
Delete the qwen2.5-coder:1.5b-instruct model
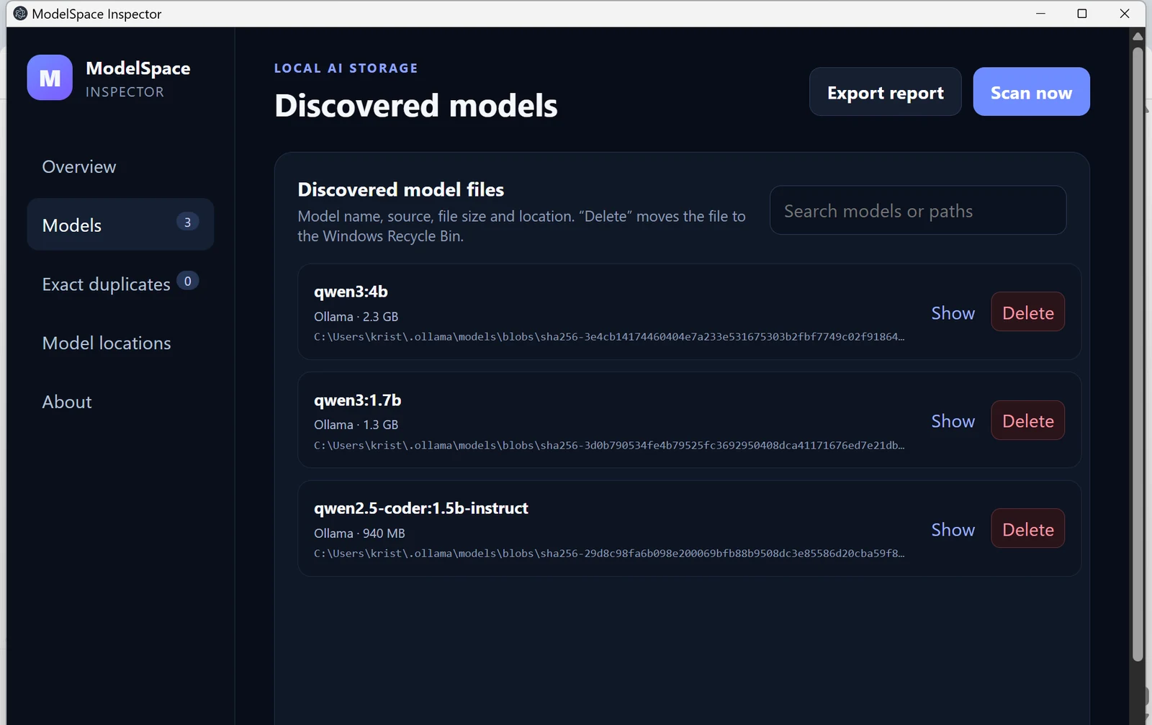point(1027,529)
